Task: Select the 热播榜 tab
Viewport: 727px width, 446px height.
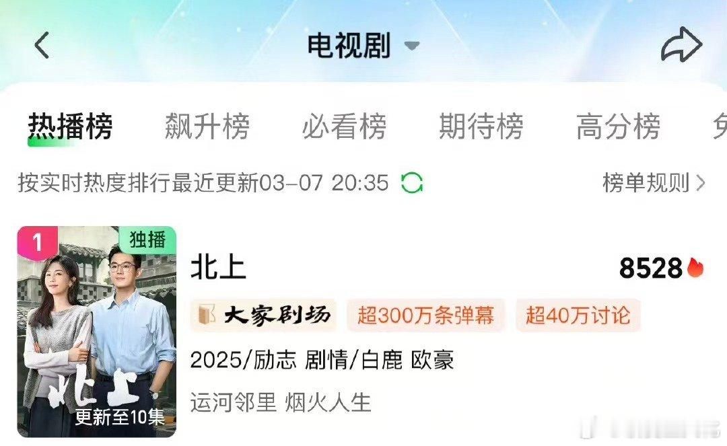Action: (x=71, y=126)
